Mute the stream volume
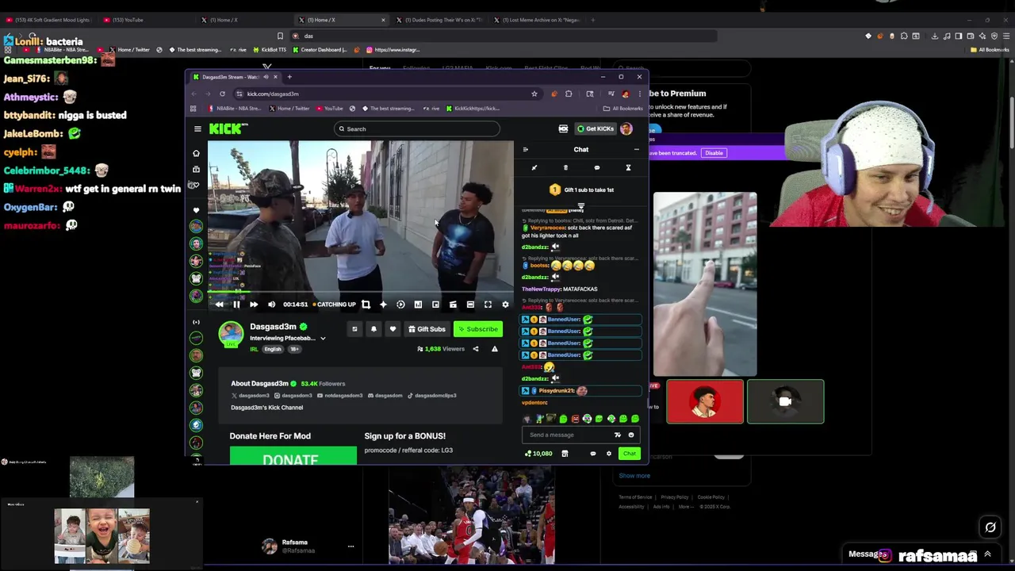Viewport: 1015px width, 571px height. point(271,305)
